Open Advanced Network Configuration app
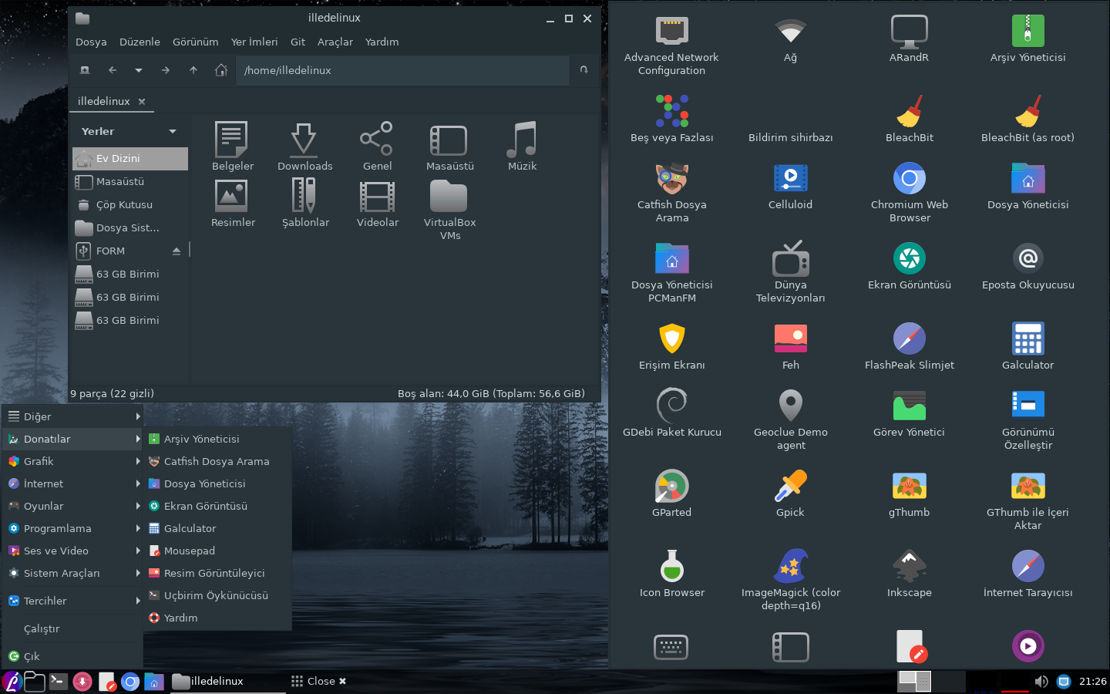The width and height of the screenshot is (1110, 694). click(671, 45)
